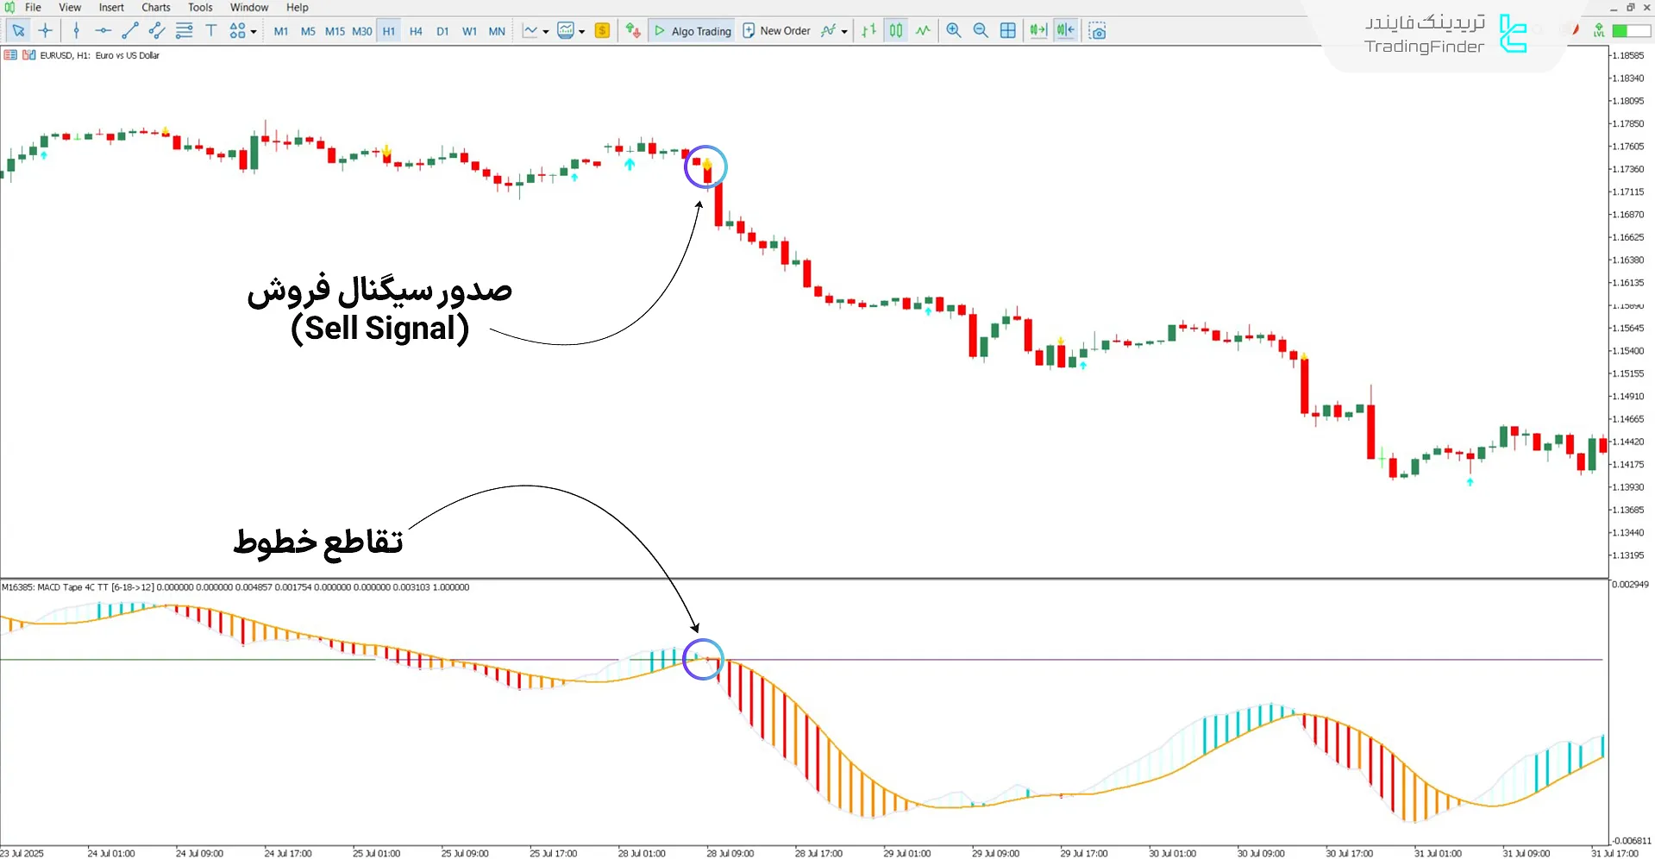This screenshot has height=859, width=1655.
Task: Open the tile windows grid icon
Action: (1007, 31)
